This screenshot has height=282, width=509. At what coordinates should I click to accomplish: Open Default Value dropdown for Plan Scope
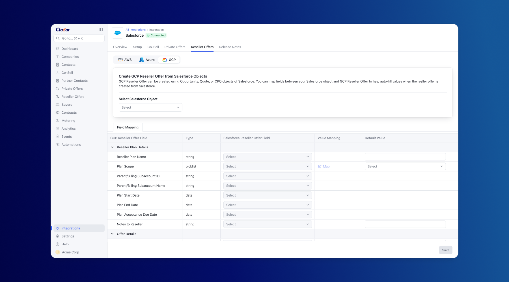(405, 166)
